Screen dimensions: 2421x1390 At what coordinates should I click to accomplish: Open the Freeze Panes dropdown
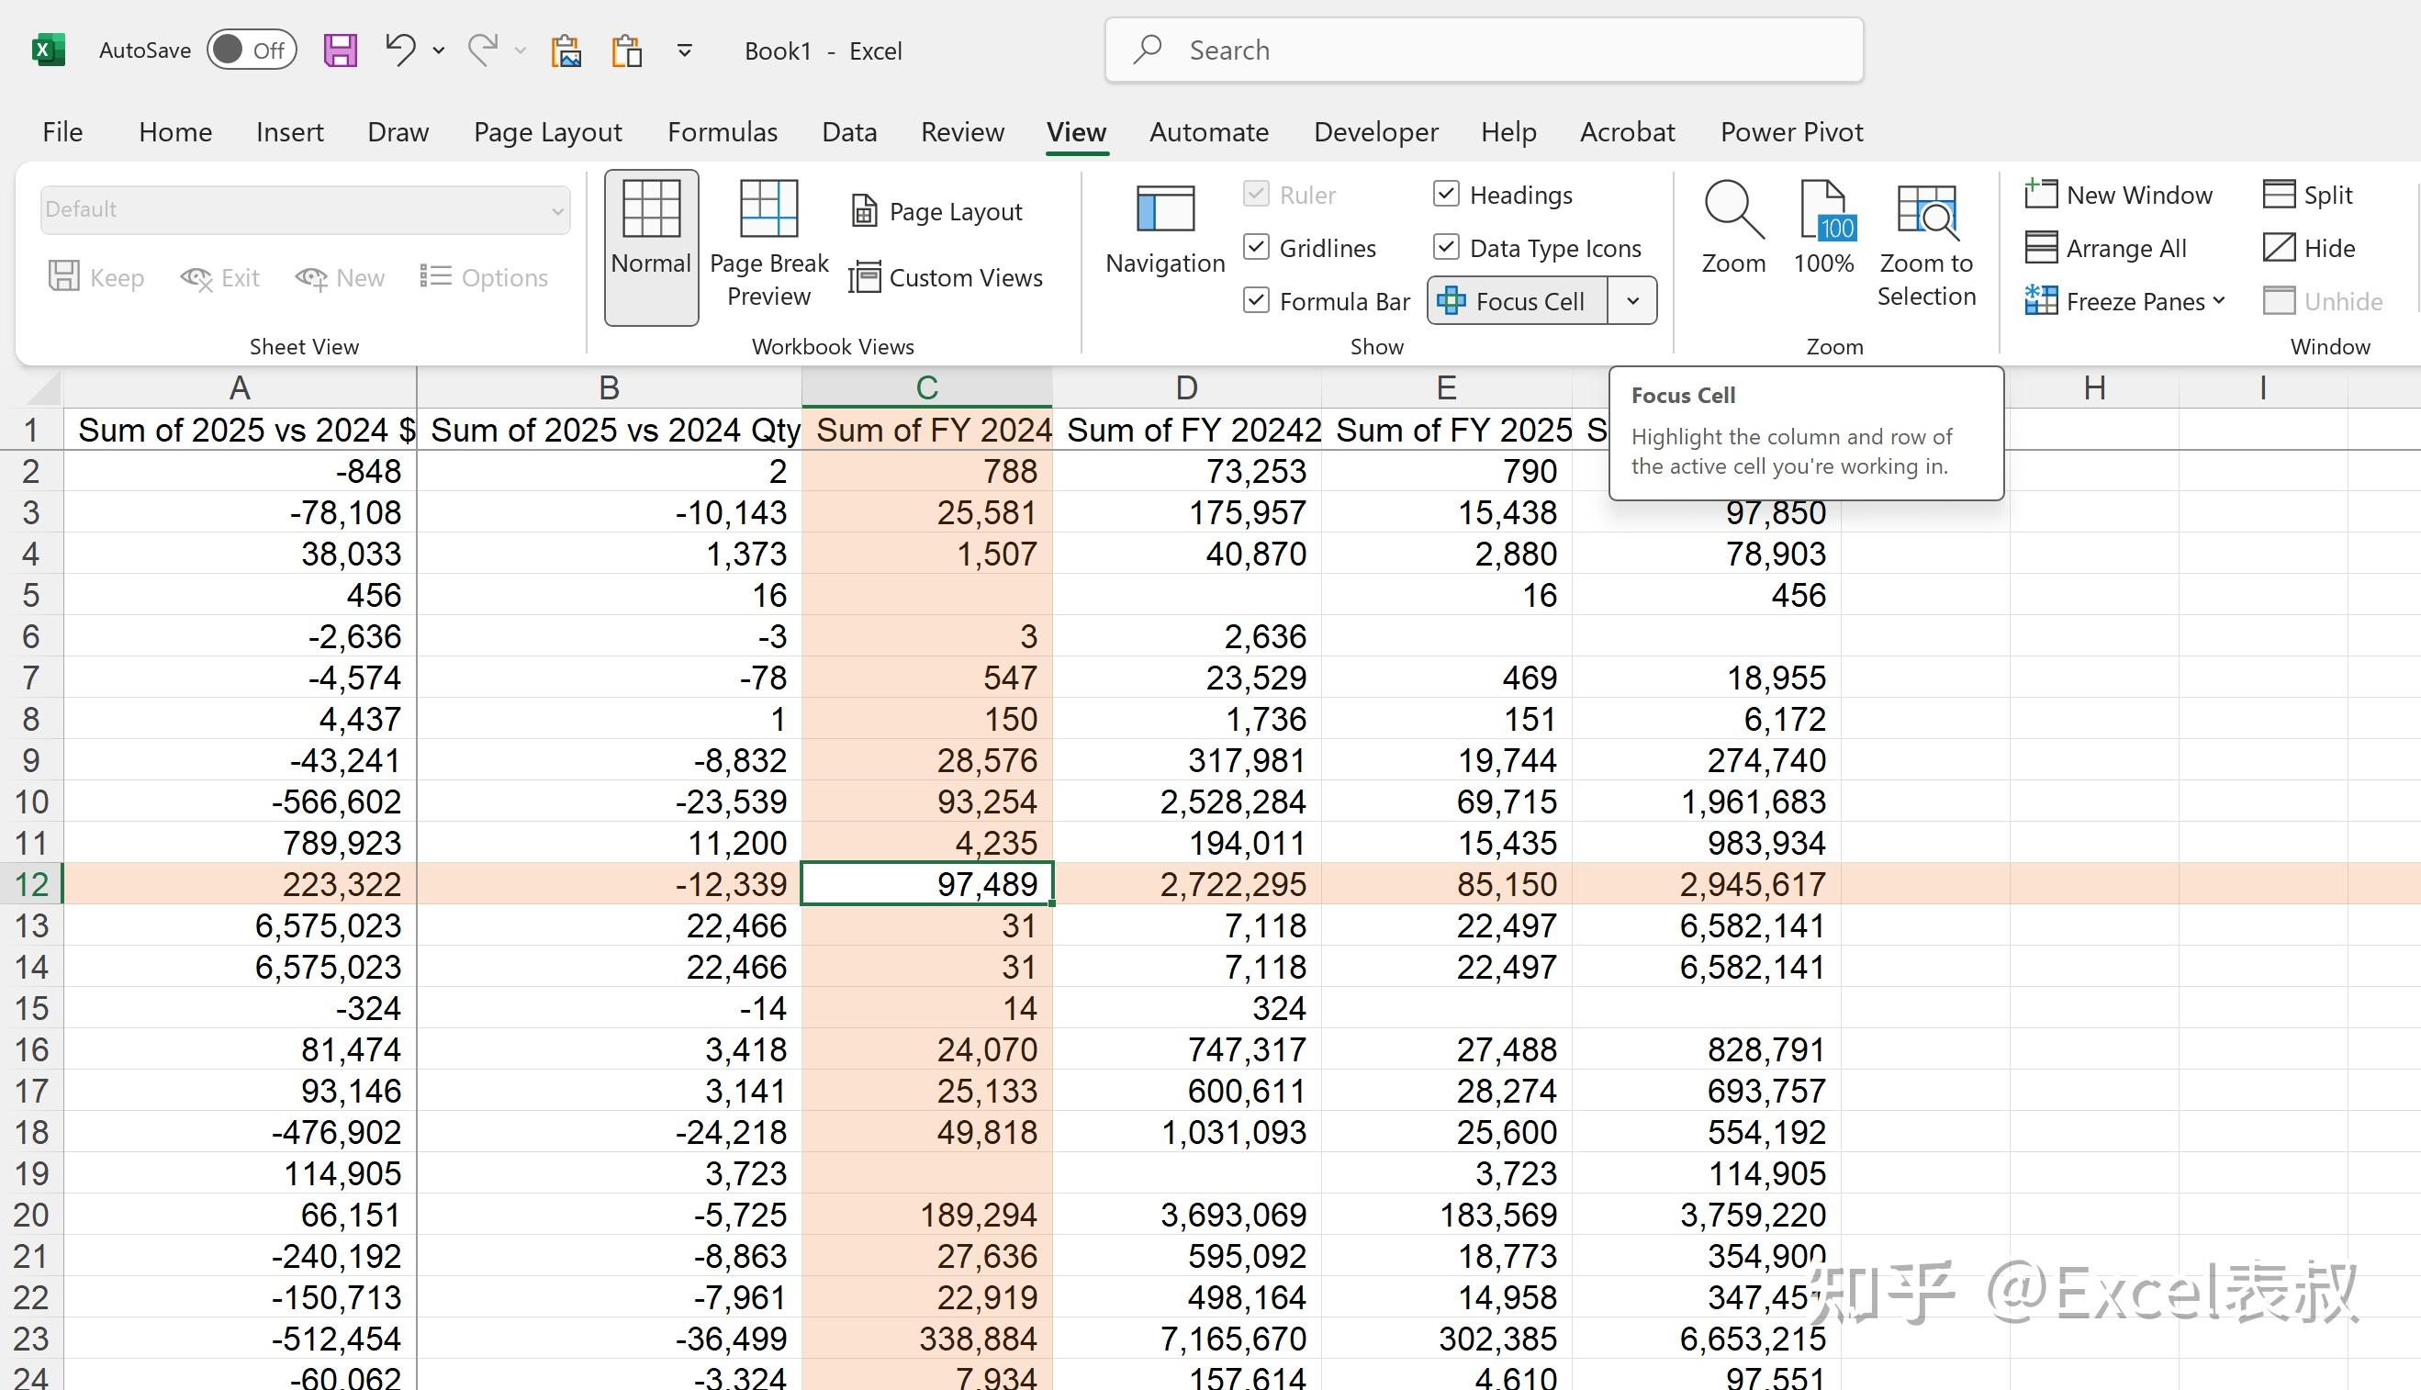(x=2127, y=302)
